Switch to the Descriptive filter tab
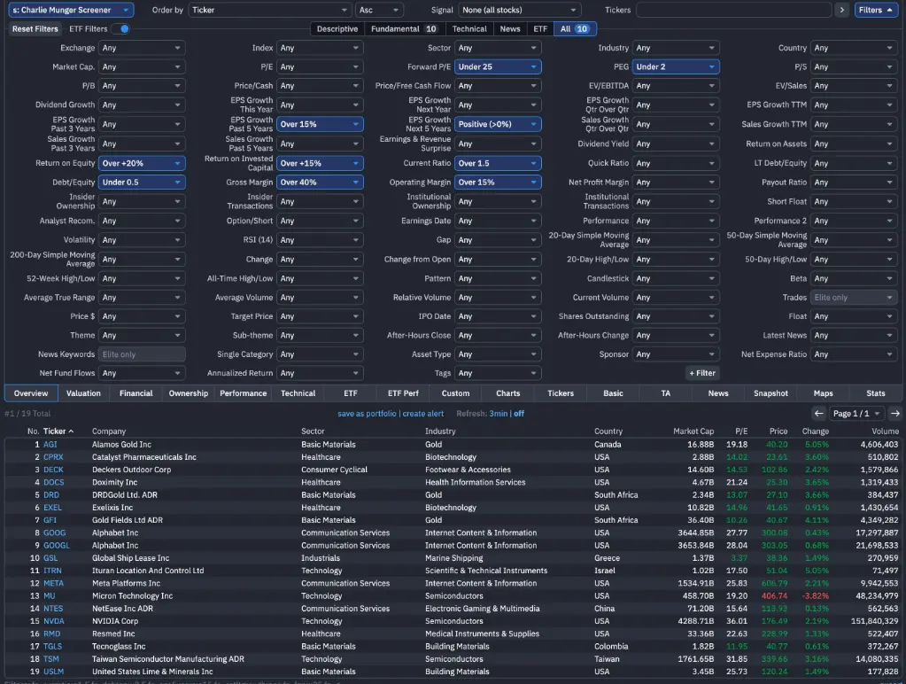 click(337, 29)
